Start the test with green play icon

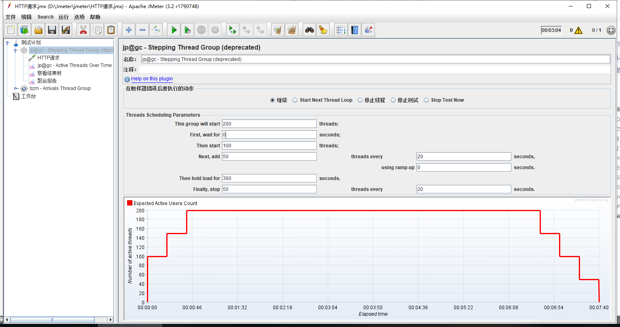[x=174, y=30]
